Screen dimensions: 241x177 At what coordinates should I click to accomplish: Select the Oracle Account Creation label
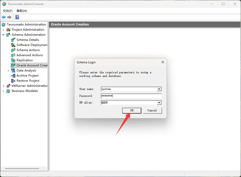32,65
